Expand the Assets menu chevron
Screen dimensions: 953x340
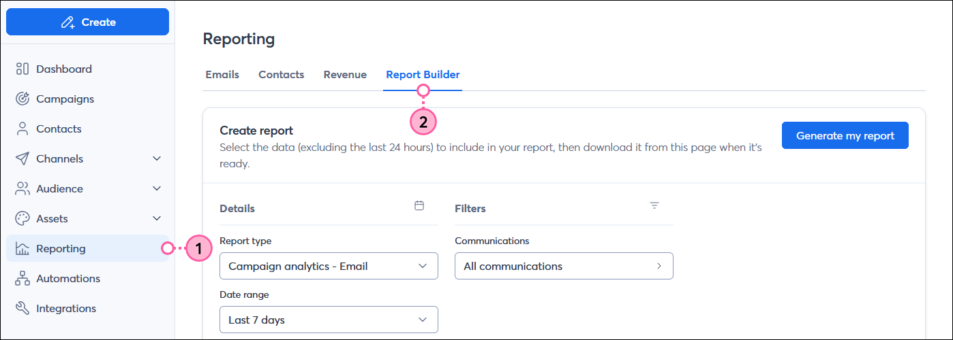[x=157, y=218]
